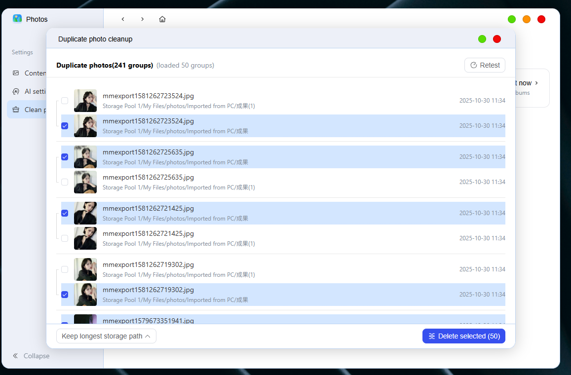The image size is (571, 375).
Task: Go forward with the right arrow
Action: [x=143, y=19]
